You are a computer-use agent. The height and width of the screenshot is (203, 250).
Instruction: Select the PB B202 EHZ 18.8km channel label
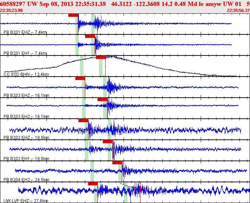[x=26, y=138]
